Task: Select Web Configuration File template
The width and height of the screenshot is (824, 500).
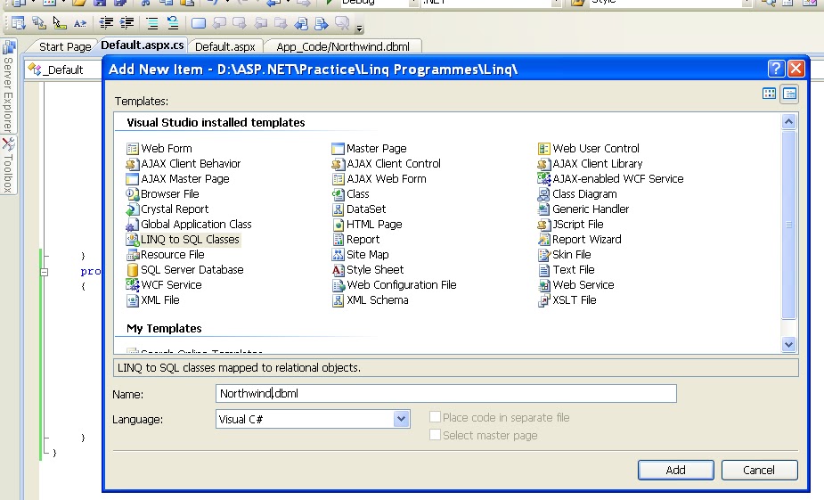Action: coord(394,285)
